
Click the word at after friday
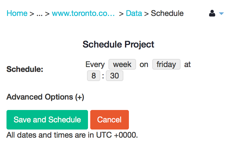tap(187, 64)
